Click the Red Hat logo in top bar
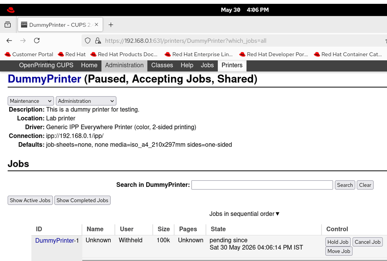 tap(10, 10)
